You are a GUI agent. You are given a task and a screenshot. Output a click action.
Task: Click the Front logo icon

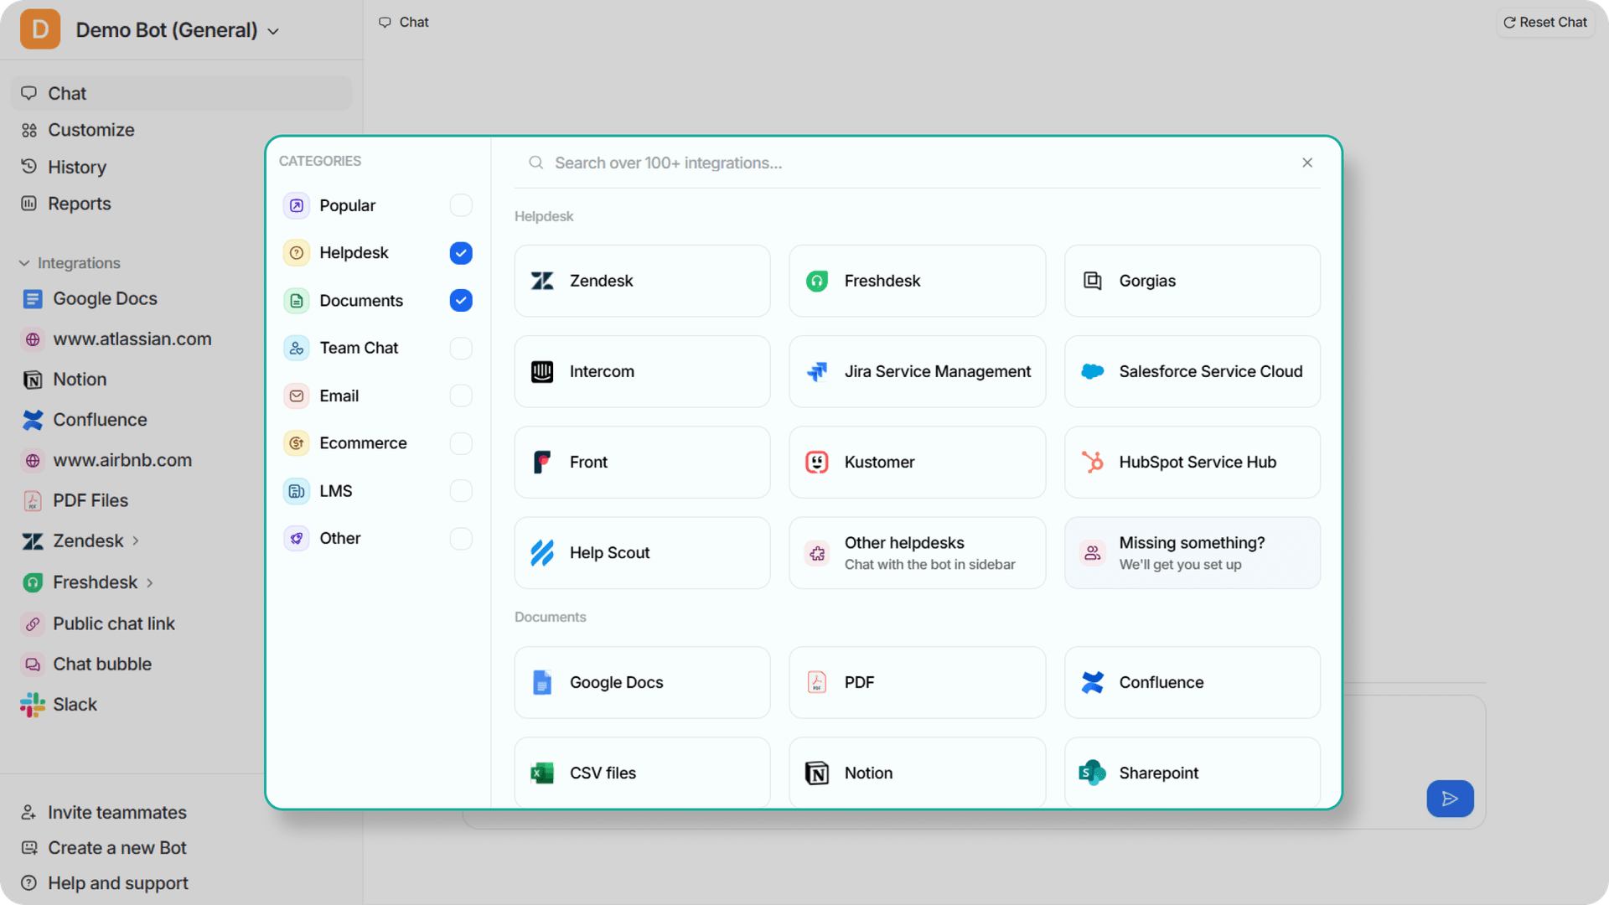pyautogui.click(x=542, y=462)
